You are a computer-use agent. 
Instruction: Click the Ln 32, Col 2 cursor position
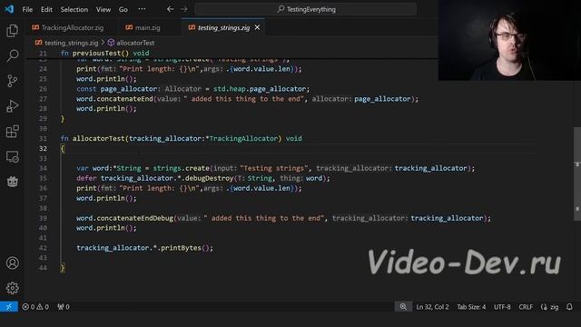point(432,307)
